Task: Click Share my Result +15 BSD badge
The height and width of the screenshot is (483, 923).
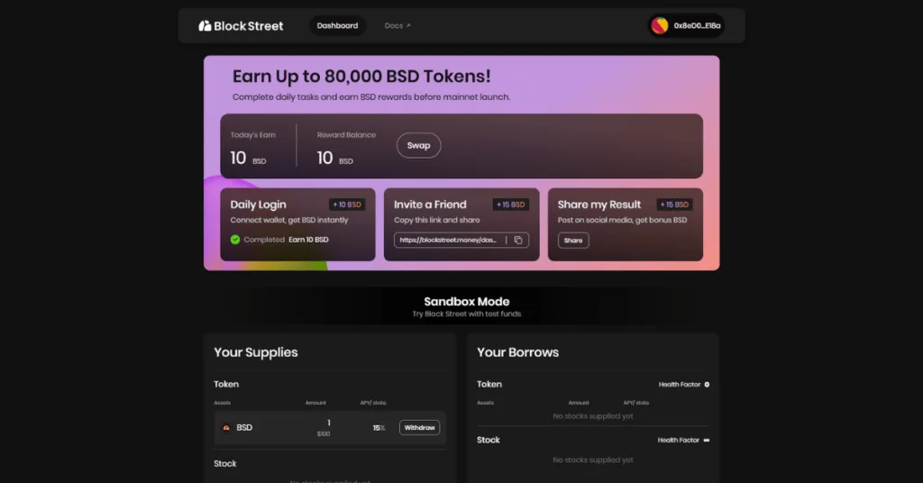Action: [x=674, y=205]
